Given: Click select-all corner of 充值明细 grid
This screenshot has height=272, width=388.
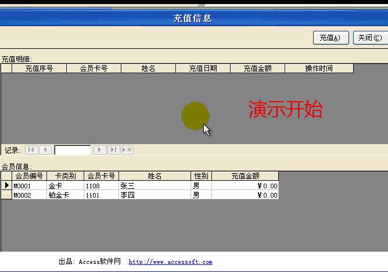Looking at the screenshot, I should click(x=6, y=69).
